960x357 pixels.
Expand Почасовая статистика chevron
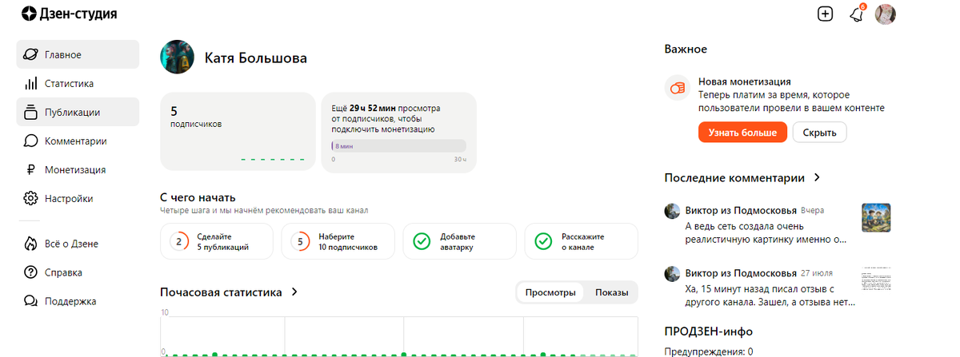click(294, 292)
